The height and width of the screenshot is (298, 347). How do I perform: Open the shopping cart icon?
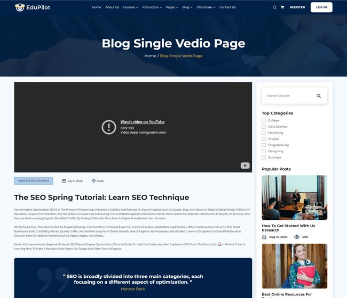click(282, 7)
